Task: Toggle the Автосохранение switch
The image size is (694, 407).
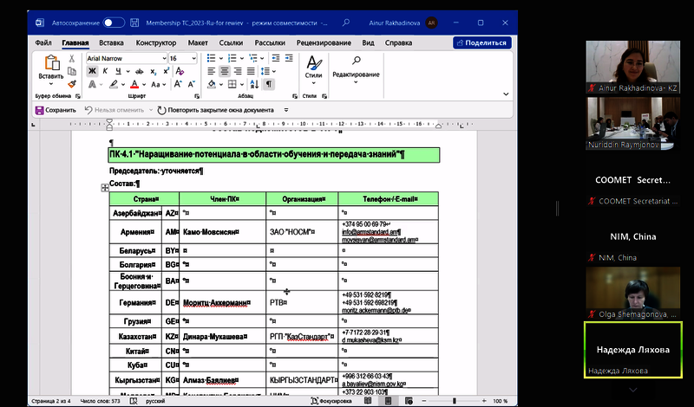Action: tap(114, 23)
